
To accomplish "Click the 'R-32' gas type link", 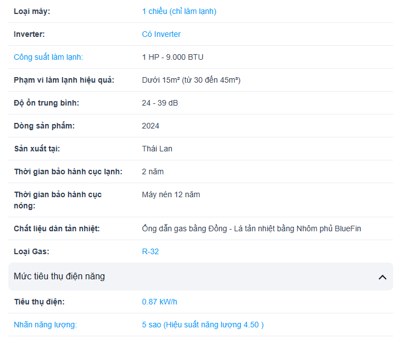I will click(x=151, y=251).
